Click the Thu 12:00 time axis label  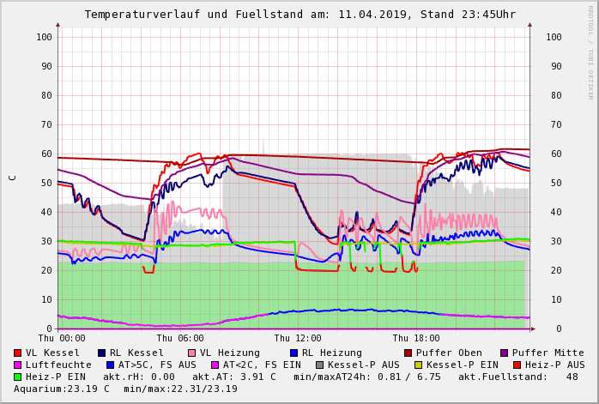[298, 339]
